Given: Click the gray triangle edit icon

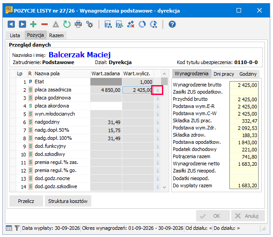Looking at the screenshot, I should 56,24.
